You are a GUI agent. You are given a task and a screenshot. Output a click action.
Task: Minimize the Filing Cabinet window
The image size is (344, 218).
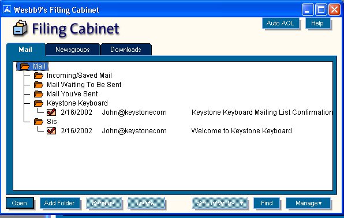point(308,10)
